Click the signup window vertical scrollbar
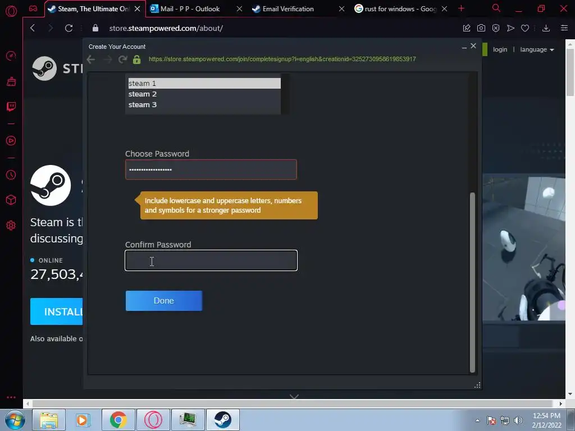575x431 pixels. (x=472, y=282)
